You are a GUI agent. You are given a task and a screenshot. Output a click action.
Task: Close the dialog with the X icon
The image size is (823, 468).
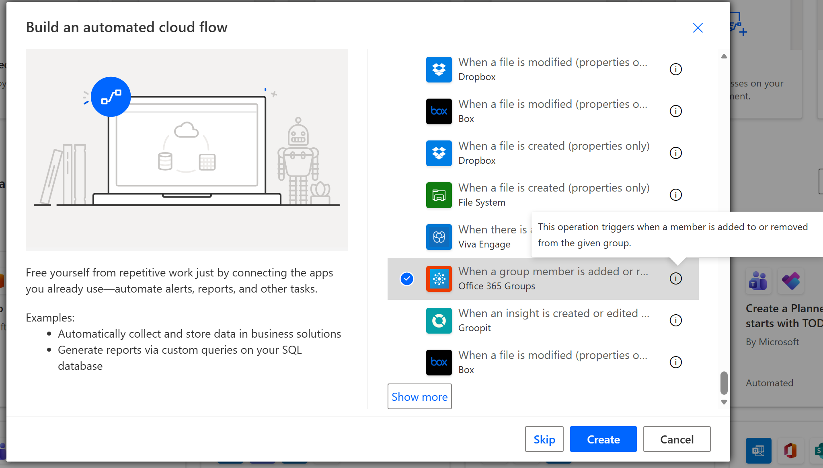[698, 28]
